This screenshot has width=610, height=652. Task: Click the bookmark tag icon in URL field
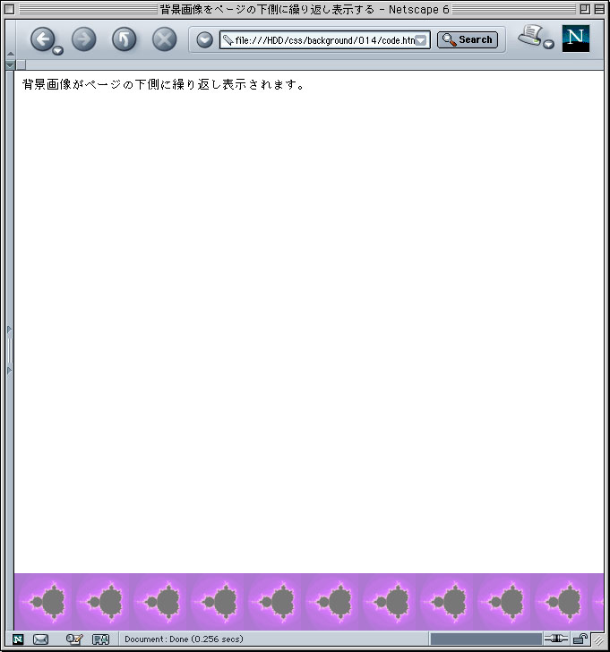(228, 40)
